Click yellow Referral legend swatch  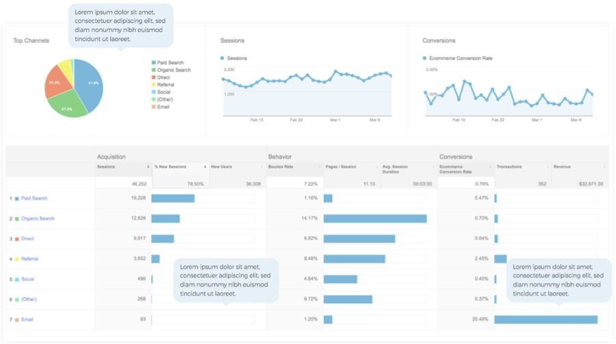coord(153,84)
